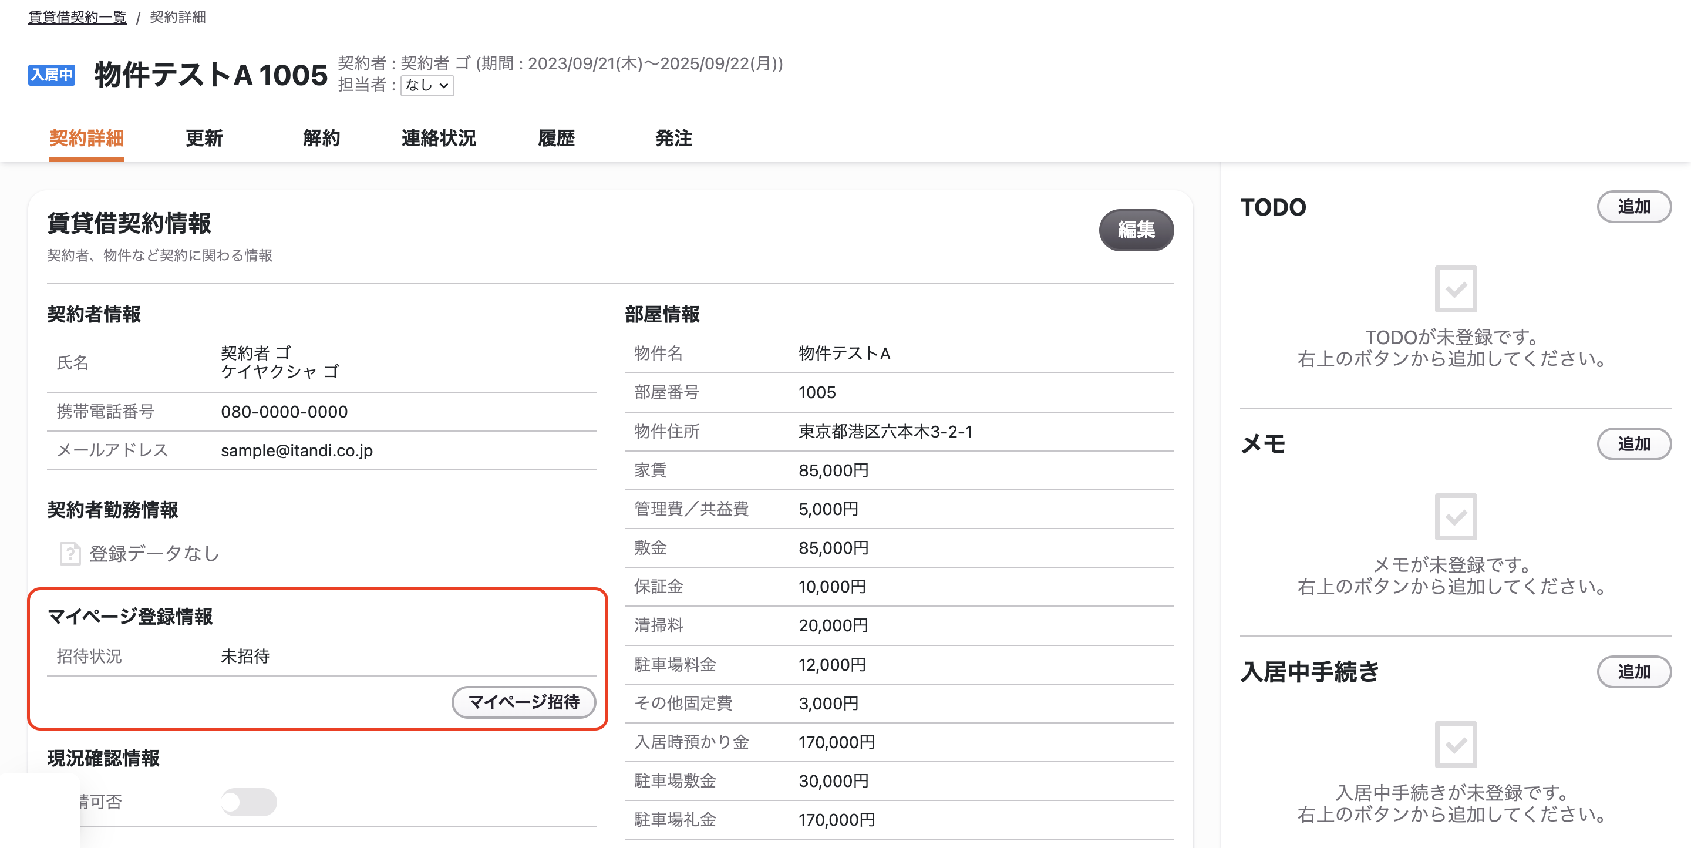
Task: Switch to the 契約詳細 tab
Action: tap(87, 138)
